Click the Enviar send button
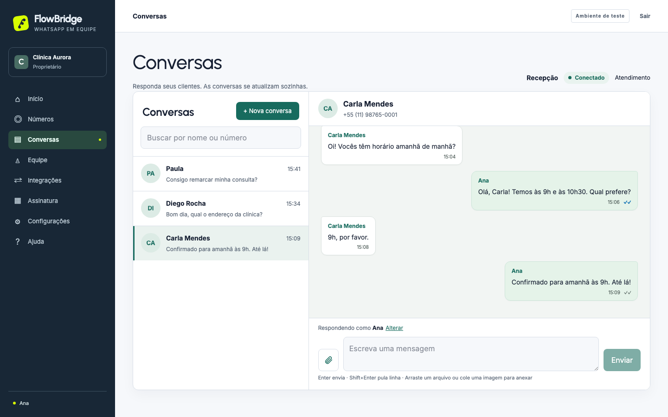Screen dimensions: 668x417 click(x=622, y=360)
